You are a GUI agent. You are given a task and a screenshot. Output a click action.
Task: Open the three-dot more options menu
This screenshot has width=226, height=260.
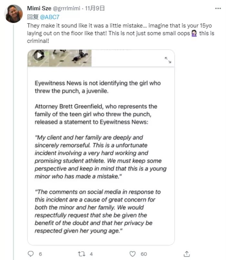tap(218, 9)
